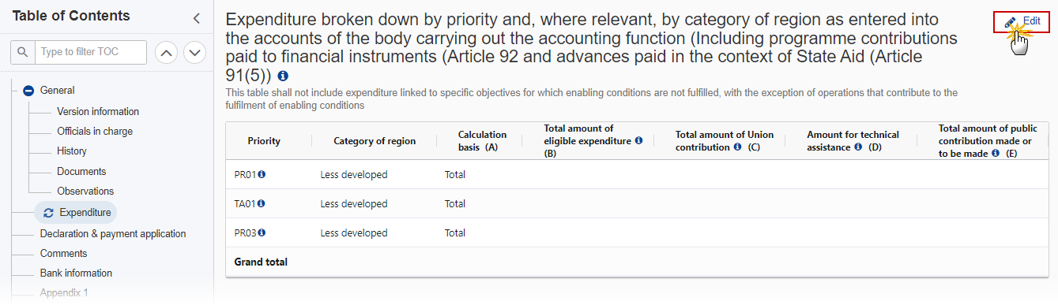Click the Edit pencil button
The height and width of the screenshot is (305, 1058).
pyautogui.click(x=1021, y=22)
